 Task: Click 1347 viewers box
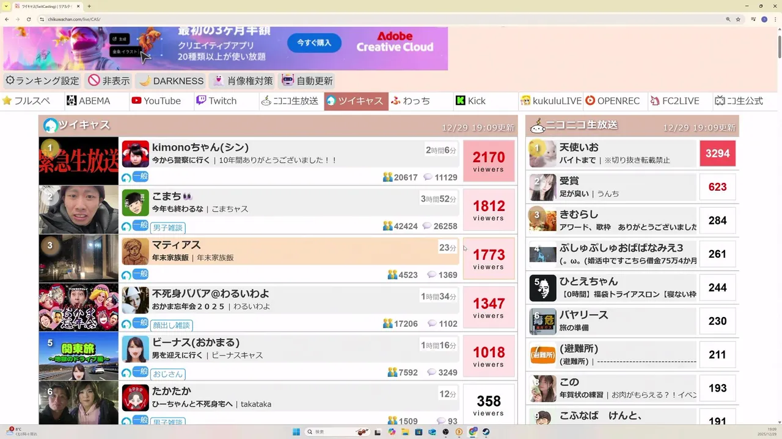(489, 307)
